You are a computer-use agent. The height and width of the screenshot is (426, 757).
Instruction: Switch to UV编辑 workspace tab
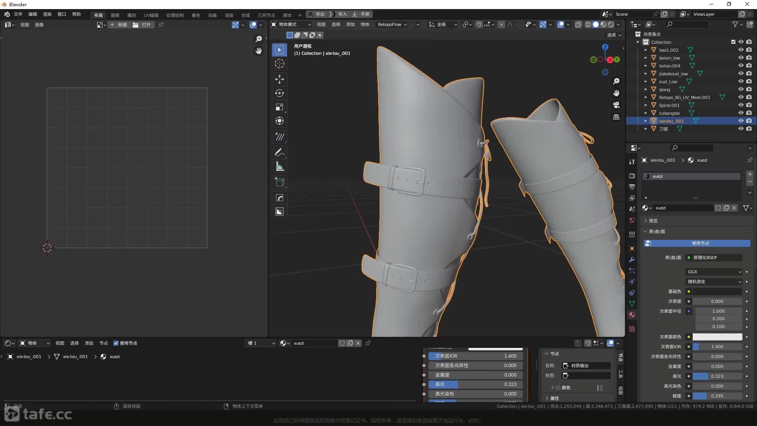pos(151,15)
